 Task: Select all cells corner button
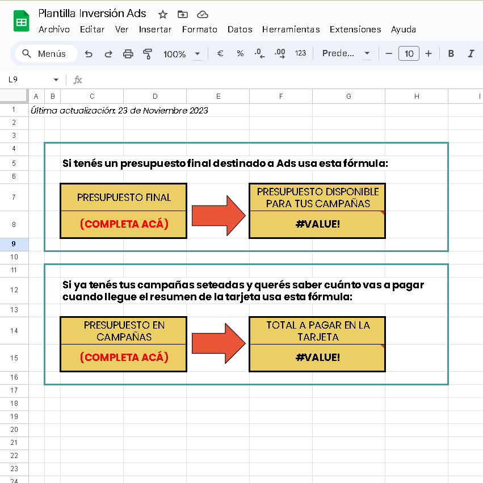[14, 96]
